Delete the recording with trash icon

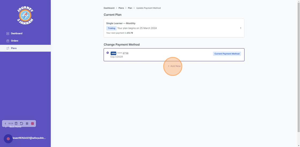(x=16, y=124)
